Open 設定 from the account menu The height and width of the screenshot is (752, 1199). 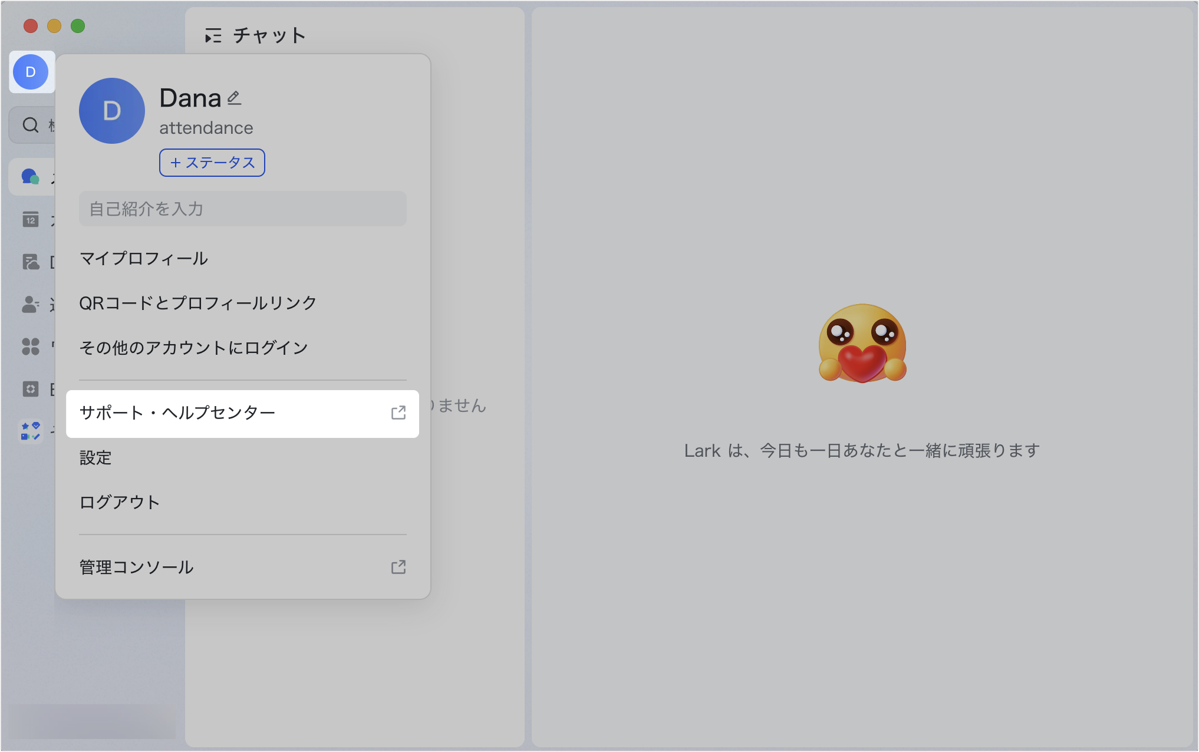click(x=97, y=458)
